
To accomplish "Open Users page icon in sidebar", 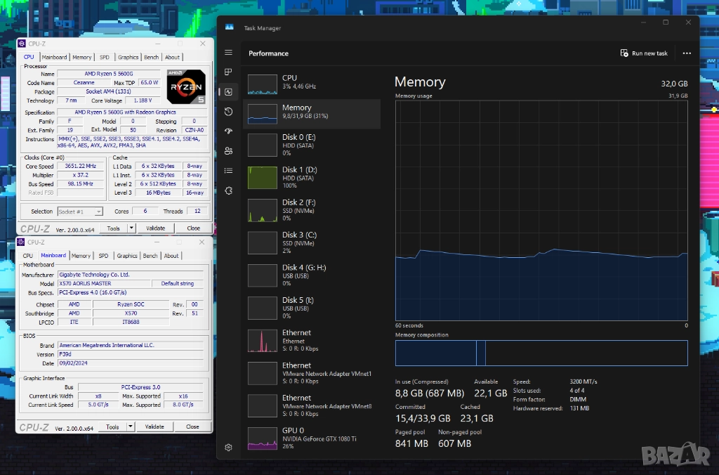I will pyautogui.click(x=228, y=151).
